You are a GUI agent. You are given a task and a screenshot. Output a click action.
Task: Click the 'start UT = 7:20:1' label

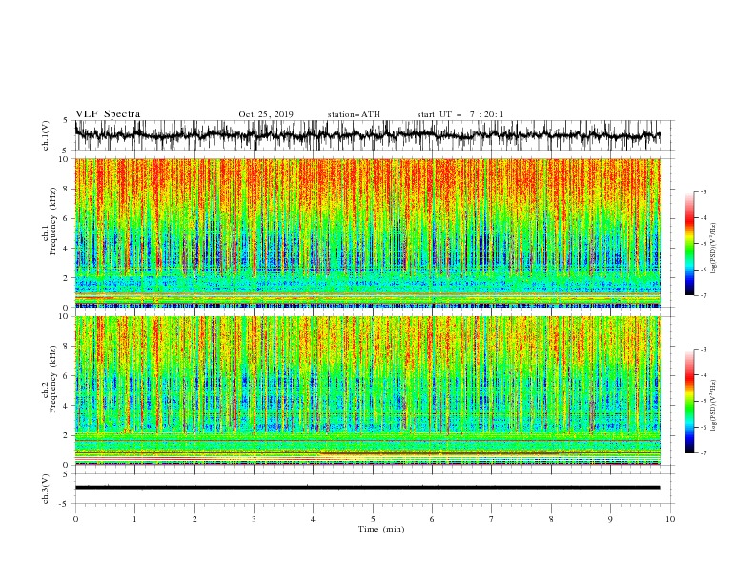point(460,114)
